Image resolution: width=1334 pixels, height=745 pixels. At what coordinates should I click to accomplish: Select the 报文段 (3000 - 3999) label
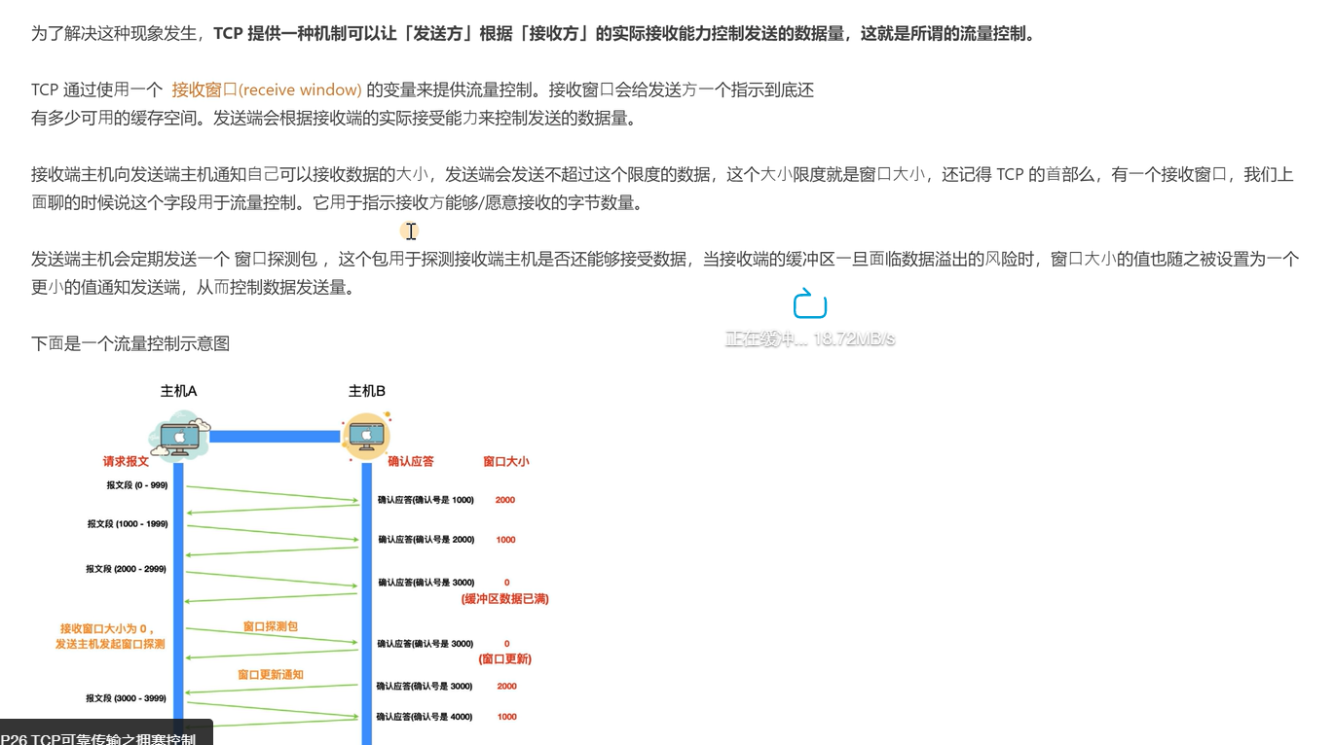pos(127,698)
